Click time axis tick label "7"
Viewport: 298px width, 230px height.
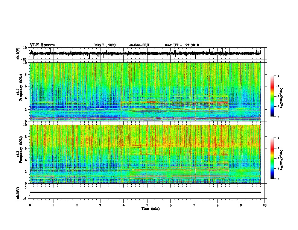click(194, 205)
